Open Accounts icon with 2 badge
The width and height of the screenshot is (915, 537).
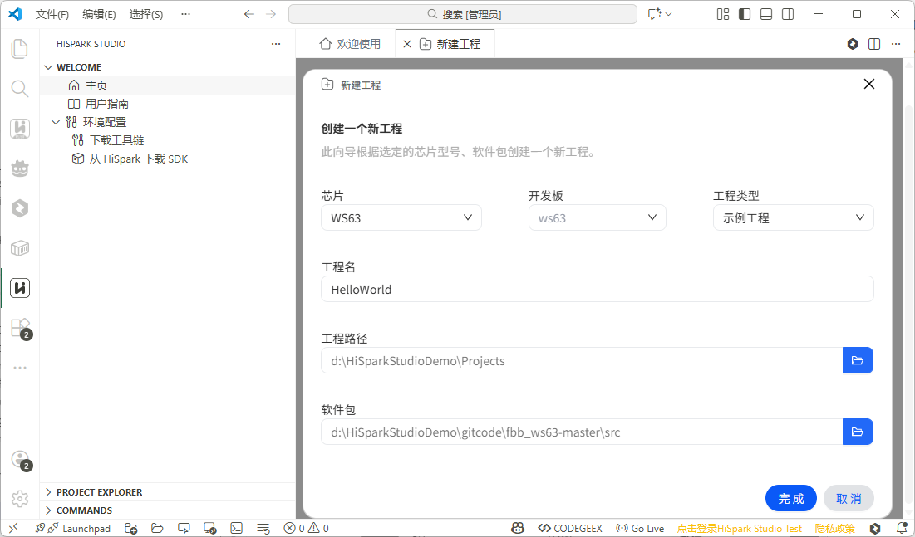(21, 461)
